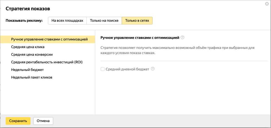The image size is (271, 128).
Task: Switch to Только на поиске
Action: [x=104, y=21]
